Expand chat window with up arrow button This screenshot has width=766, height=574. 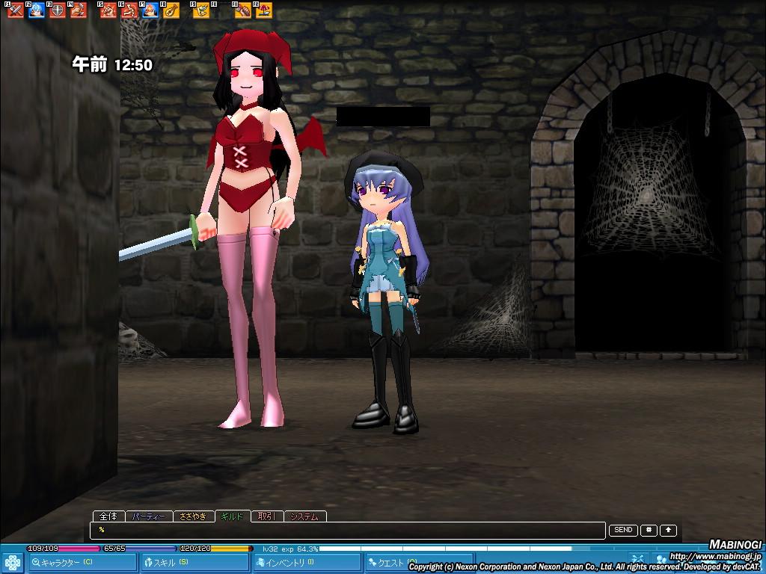tap(668, 530)
